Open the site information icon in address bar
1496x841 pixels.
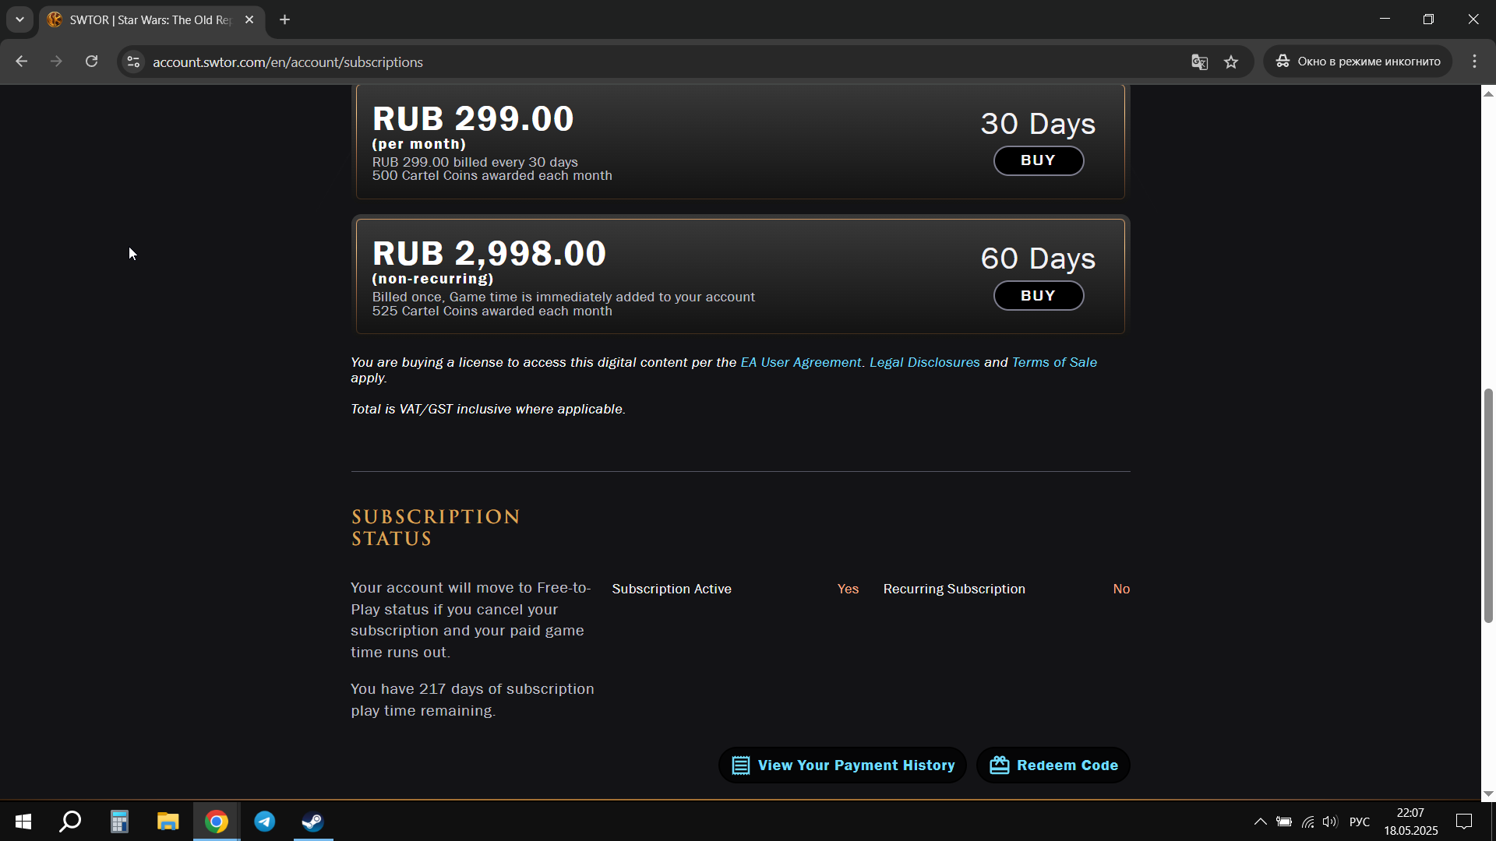point(133,62)
